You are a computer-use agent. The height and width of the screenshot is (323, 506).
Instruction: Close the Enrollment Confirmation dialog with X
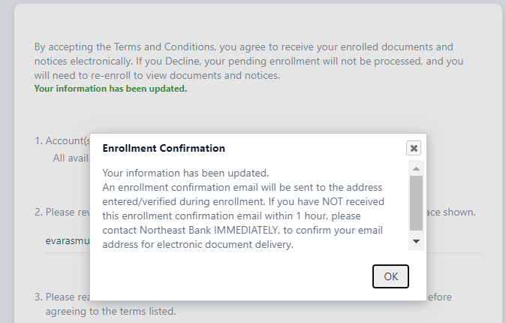[414, 148]
